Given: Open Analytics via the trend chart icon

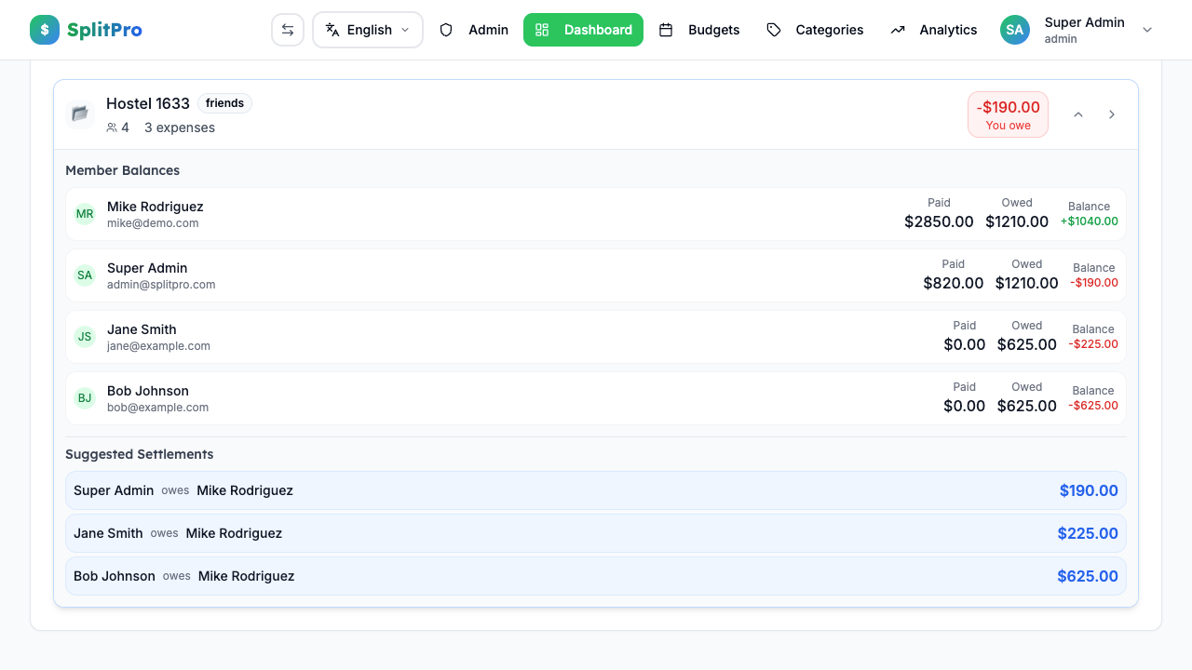Looking at the screenshot, I should pyautogui.click(x=897, y=30).
